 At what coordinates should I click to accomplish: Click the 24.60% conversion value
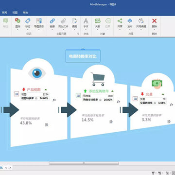44,98
